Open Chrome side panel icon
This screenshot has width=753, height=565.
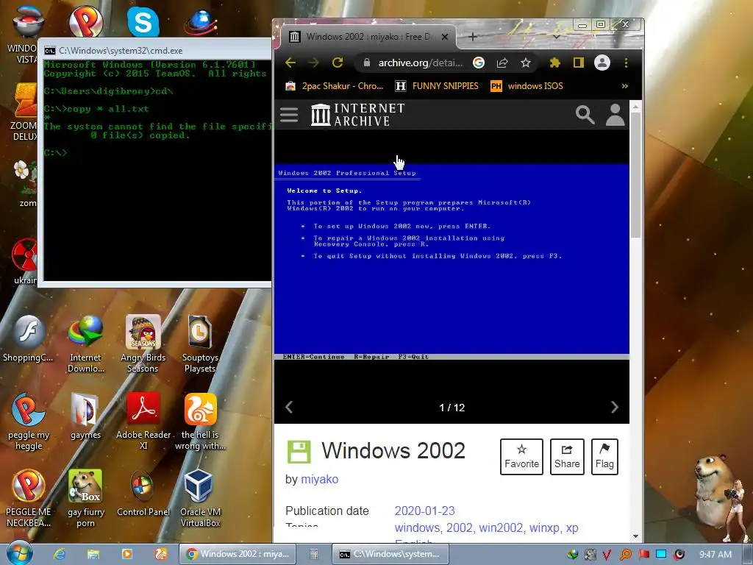(x=578, y=63)
